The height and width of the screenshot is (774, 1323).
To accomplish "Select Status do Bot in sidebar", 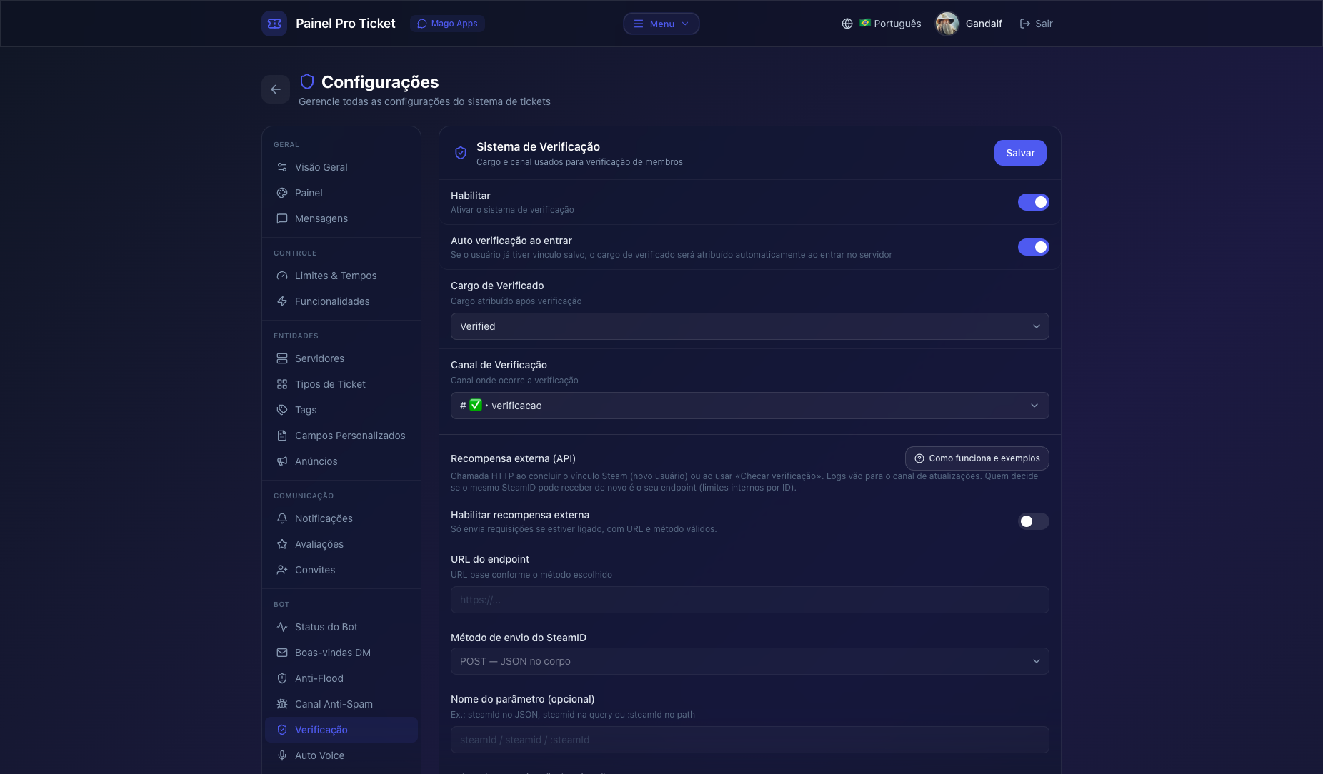I will pyautogui.click(x=341, y=627).
